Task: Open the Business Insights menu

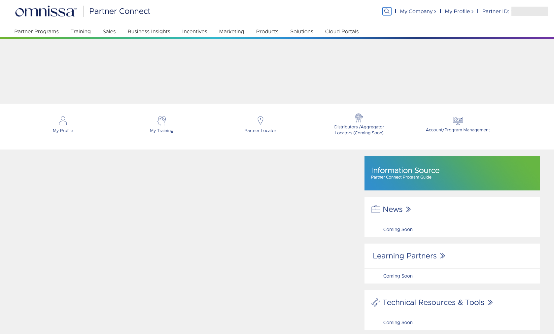Action: click(x=149, y=32)
